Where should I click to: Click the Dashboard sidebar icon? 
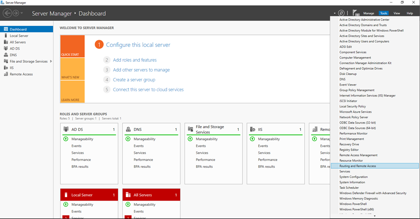[6, 29]
